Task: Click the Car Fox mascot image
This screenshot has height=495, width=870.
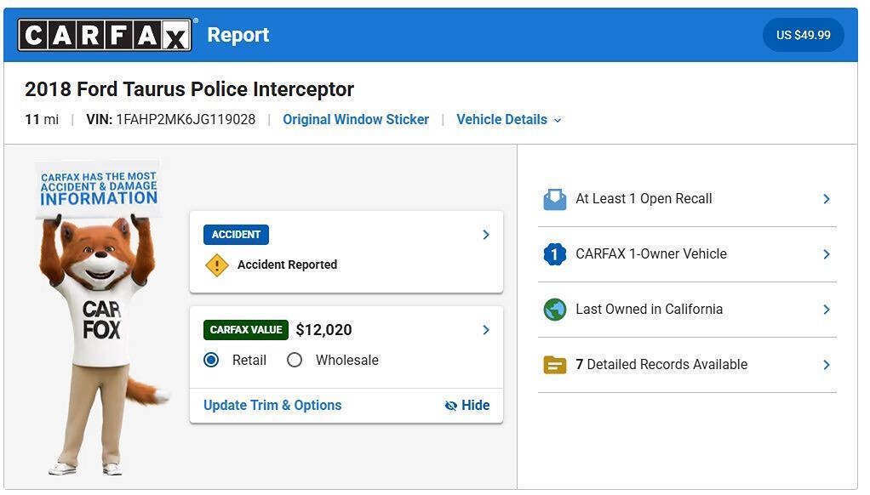Action: tap(101, 319)
